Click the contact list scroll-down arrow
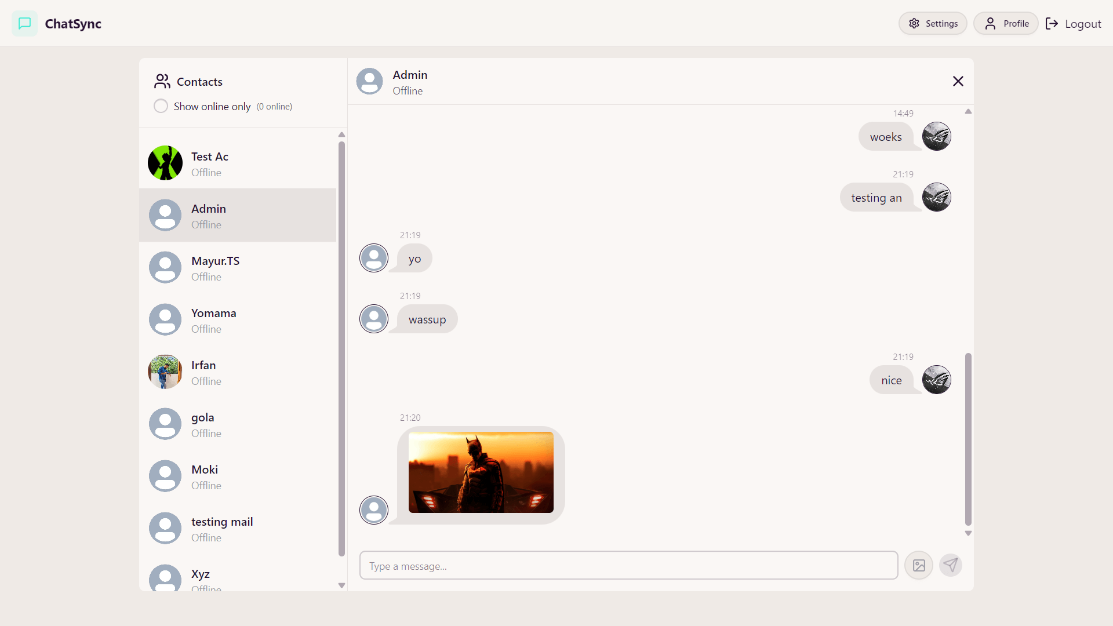This screenshot has height=626, width=1113. click(341, 585)
